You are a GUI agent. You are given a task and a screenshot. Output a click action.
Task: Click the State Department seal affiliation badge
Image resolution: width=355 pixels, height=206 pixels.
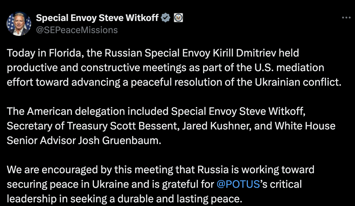pyautogui.click(x=178, y=18)
